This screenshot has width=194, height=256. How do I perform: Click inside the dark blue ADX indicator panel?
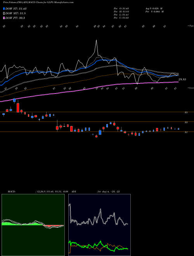click(x=99, y=225)
